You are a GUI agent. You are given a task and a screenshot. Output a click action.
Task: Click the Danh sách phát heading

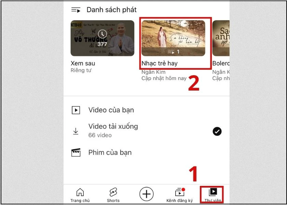coord(111,10)
